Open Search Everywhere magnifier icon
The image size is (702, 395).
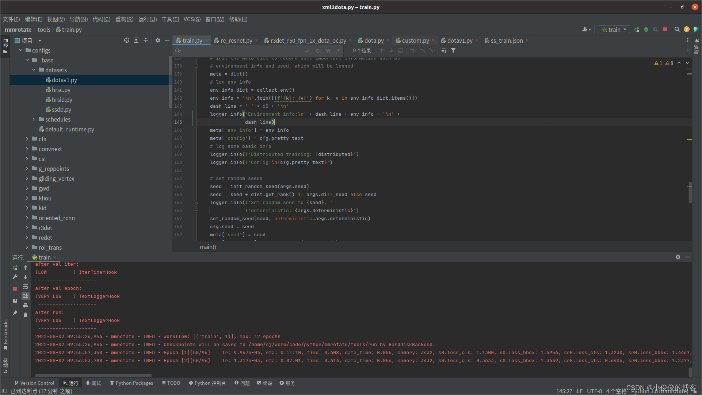tap(677, 30)
